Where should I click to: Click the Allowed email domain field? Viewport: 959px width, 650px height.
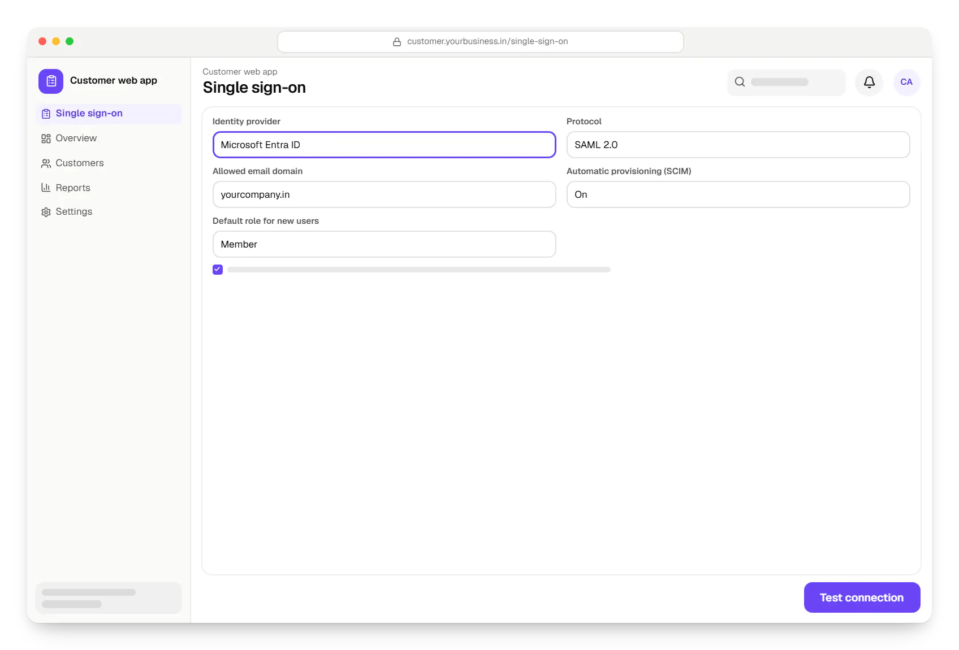(x=385, y=194)
